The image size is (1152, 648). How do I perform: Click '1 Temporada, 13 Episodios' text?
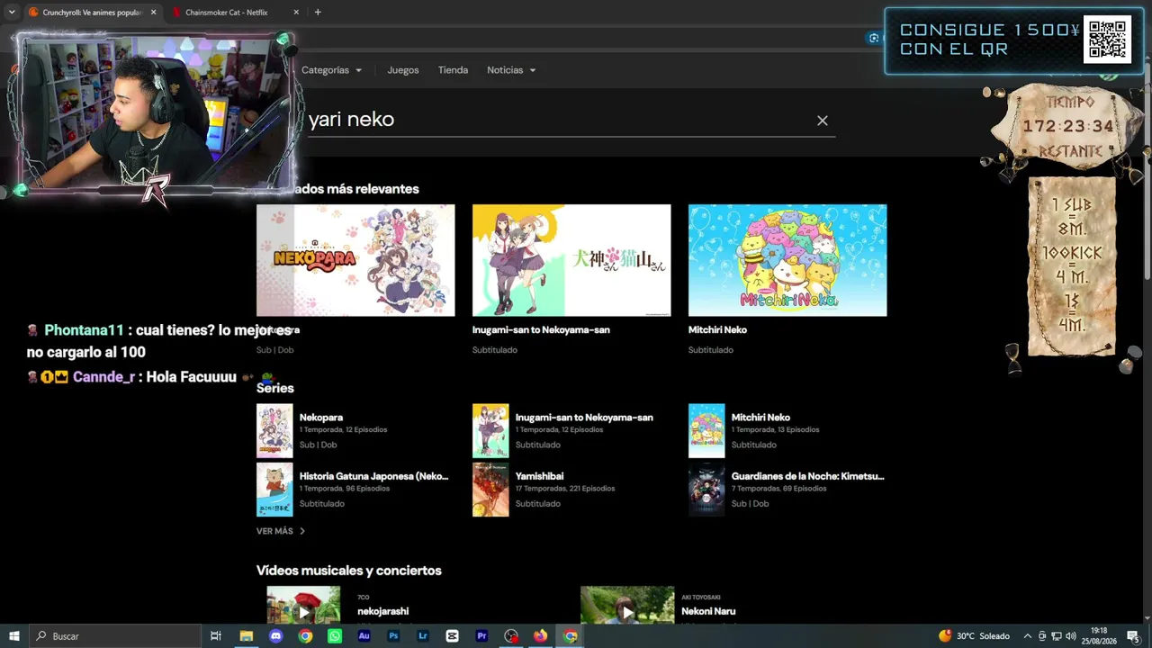coord(776,430)
